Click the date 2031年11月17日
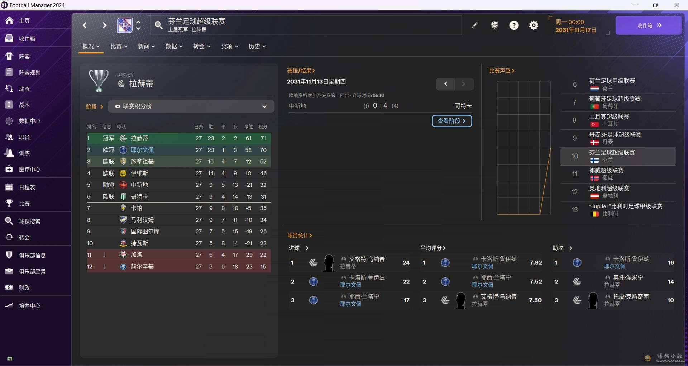Image resolution: width=688 pixels, height=366 pixels. pos(576,30)
